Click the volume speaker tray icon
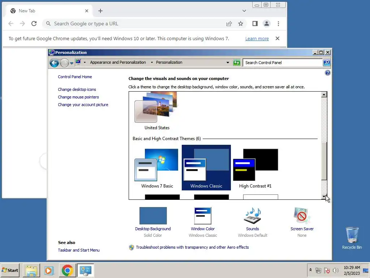Image resolution: width=370 pixels, height=278 pixels. tap(335, 270)
